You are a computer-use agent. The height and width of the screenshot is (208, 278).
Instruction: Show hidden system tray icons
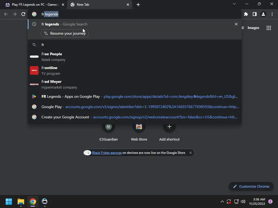pos(222,201)
